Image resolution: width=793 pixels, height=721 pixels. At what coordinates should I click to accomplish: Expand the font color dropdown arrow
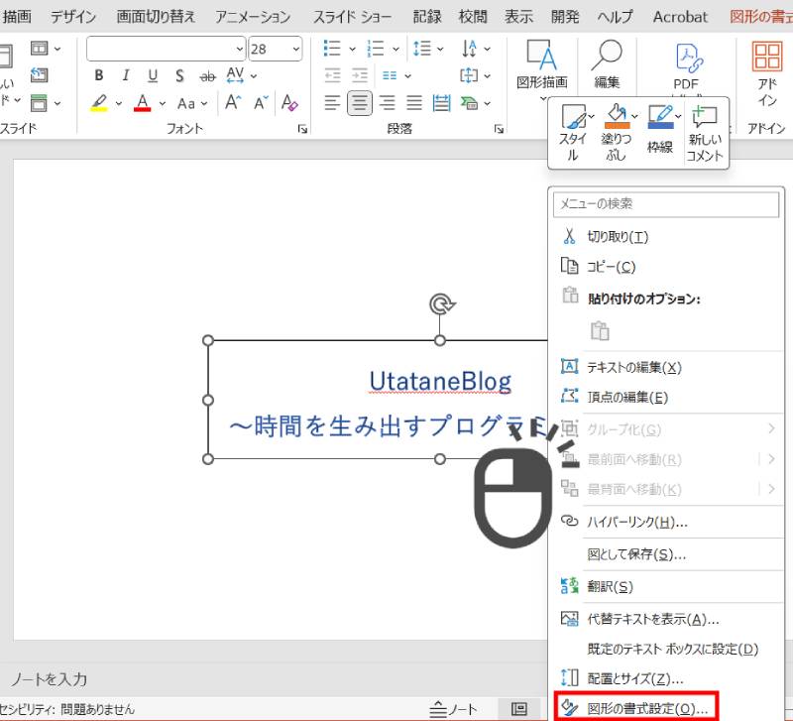tap(163, 103)
